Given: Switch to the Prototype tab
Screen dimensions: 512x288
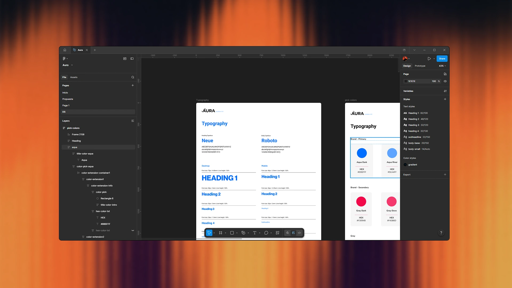Looking at the screenshot, I should pos(420,66).
